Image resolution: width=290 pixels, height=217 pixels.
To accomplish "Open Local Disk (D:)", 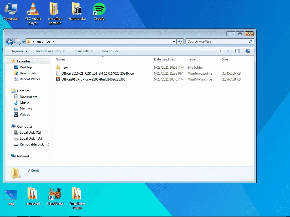I will 31,138.
